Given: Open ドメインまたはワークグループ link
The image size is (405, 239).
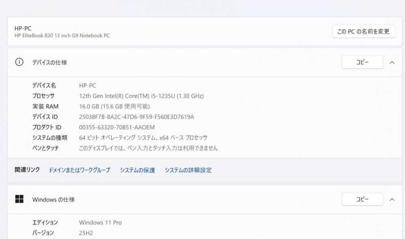Looking at the screenshot, I should tap(79, 170).
